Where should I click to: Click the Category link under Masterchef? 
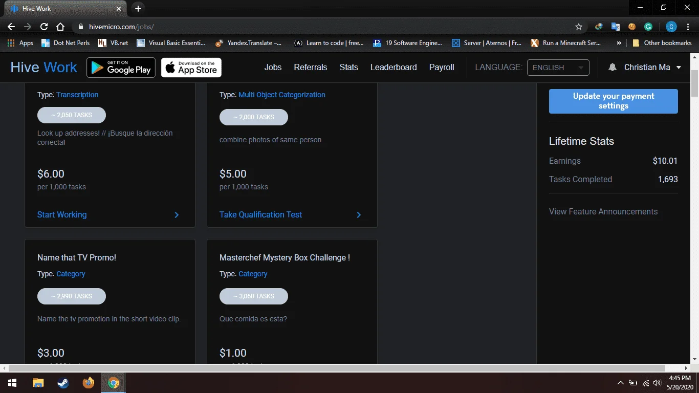click(x=253, y=274)
